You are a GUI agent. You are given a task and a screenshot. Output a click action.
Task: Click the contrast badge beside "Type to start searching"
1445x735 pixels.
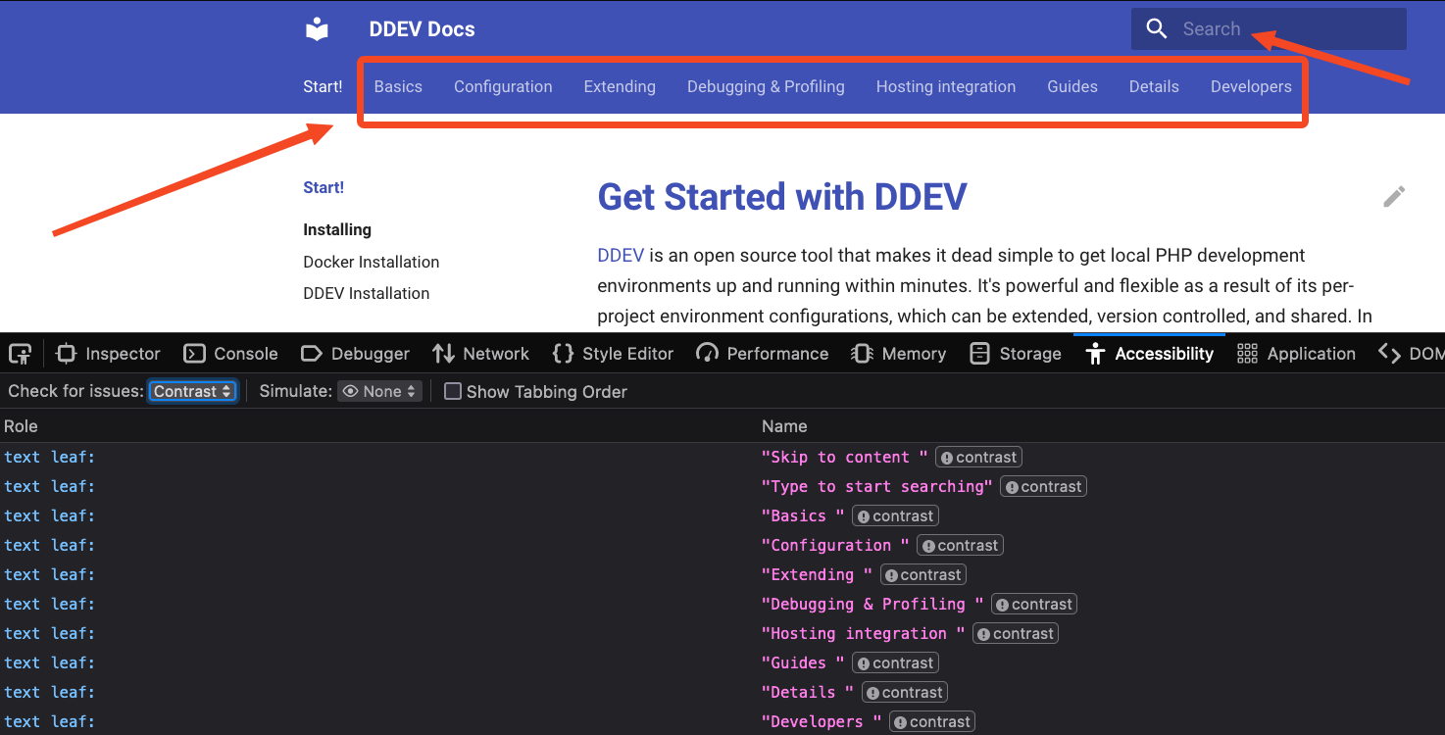coord(1043,487)
